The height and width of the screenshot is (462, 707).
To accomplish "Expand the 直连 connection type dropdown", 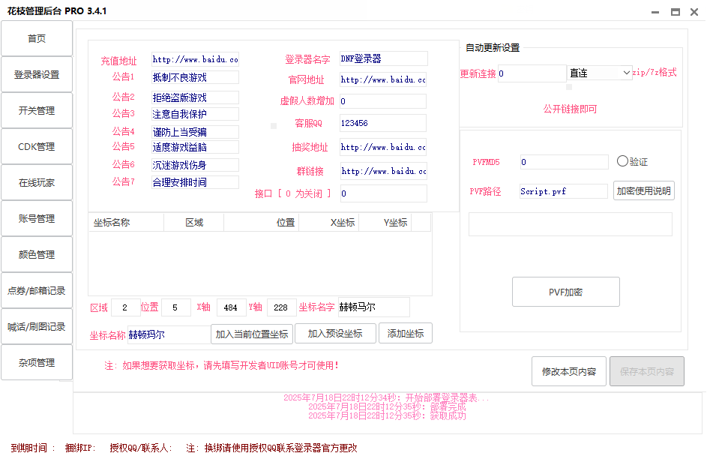I will point(600,73).
